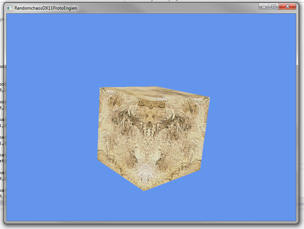Close the RandomchaosDX11ProtoEngien window
The width and height of the screenshot is (304, 229).
[287, 7]
